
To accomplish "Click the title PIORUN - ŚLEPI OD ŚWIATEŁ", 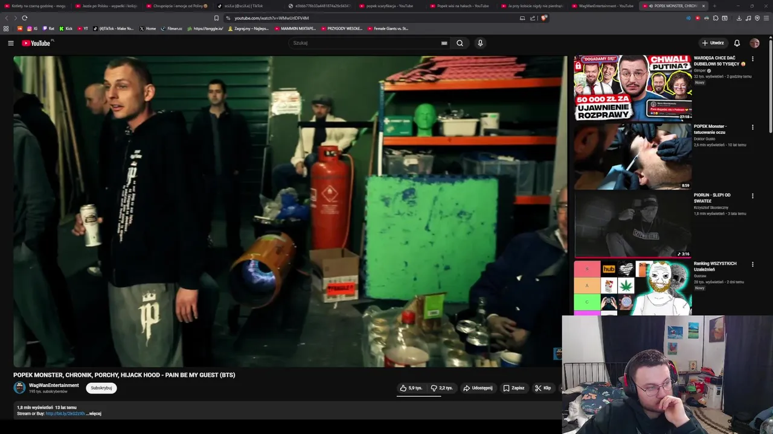I will point(712,198).
